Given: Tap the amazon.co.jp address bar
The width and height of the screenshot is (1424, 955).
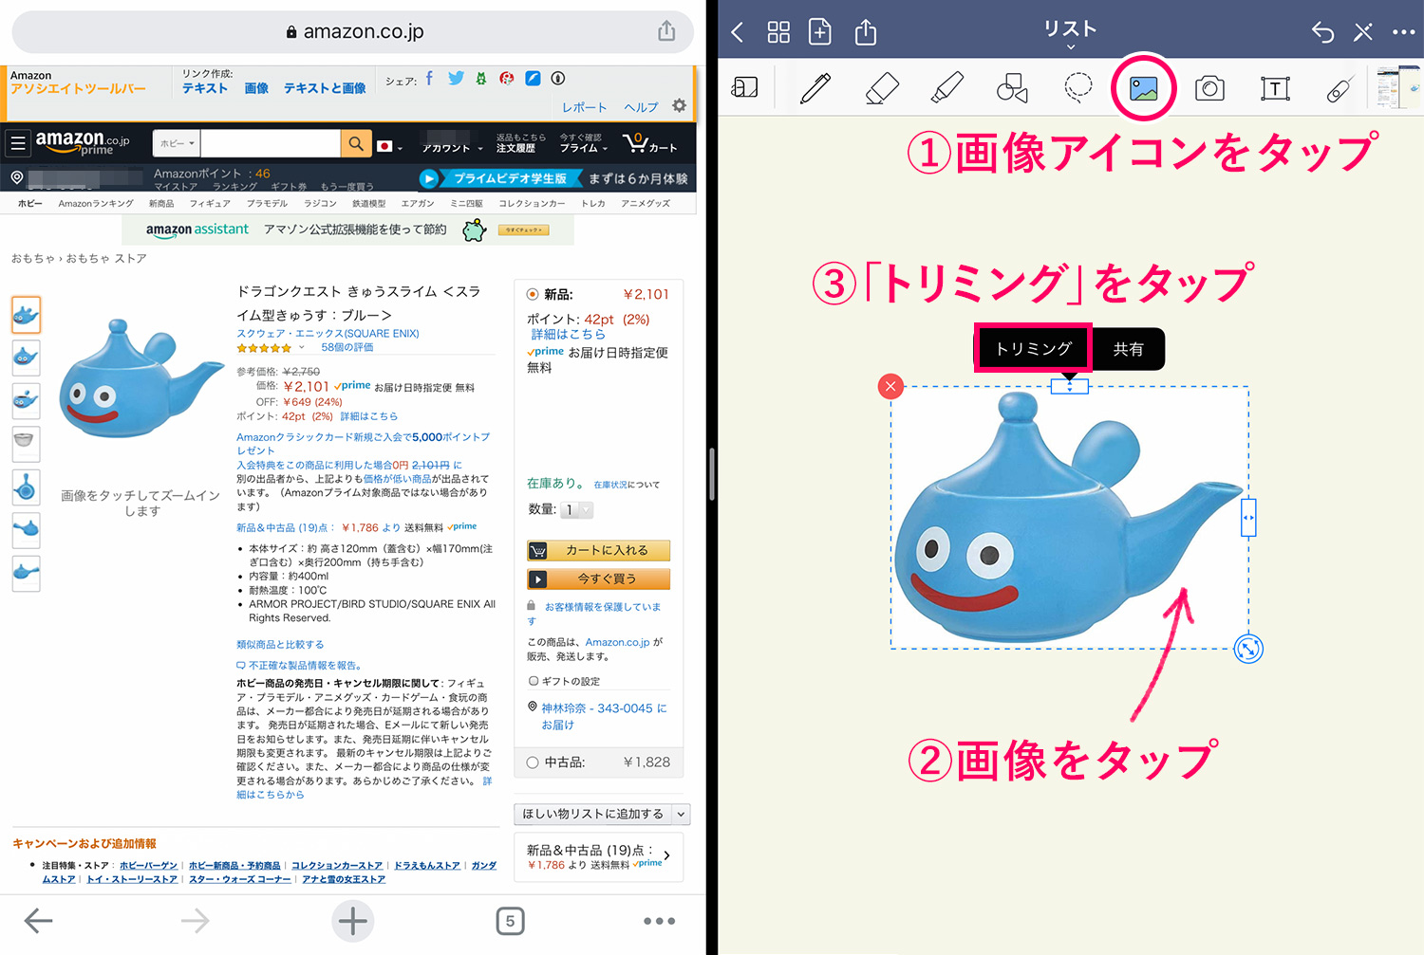Looking at the screenshot, I should [353, 31].
